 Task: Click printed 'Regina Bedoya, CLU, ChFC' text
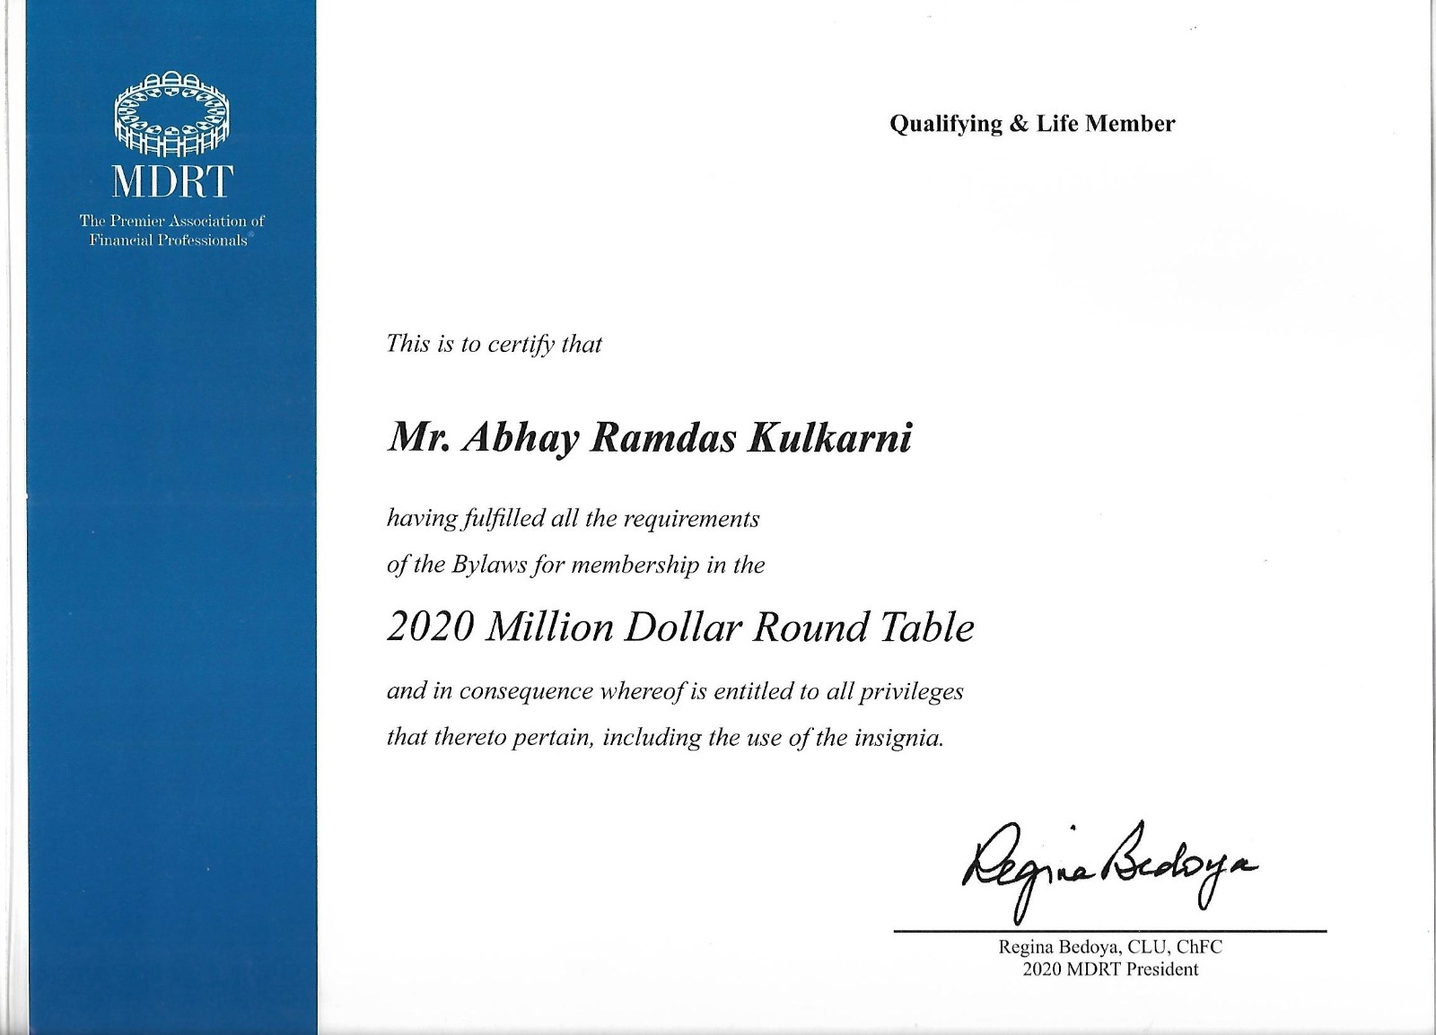1110,947
